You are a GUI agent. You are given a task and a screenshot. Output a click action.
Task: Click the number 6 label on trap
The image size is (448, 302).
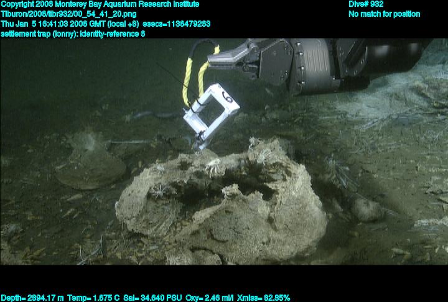[x=228, y=98]
